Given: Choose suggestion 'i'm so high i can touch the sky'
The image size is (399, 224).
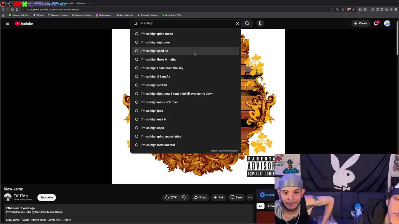Looking at the screenshot, I should (x=185, y=68).
